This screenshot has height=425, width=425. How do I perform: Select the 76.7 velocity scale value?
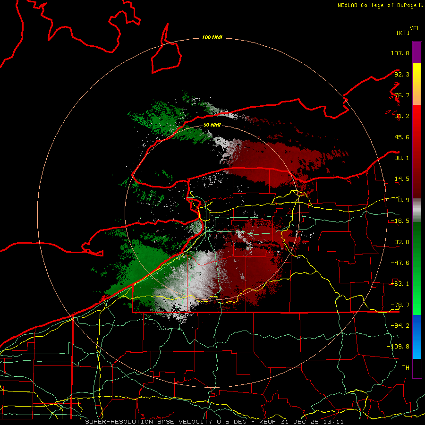click(402, 95)
